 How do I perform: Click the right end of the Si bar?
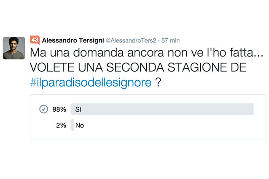[x=250, y=109]
